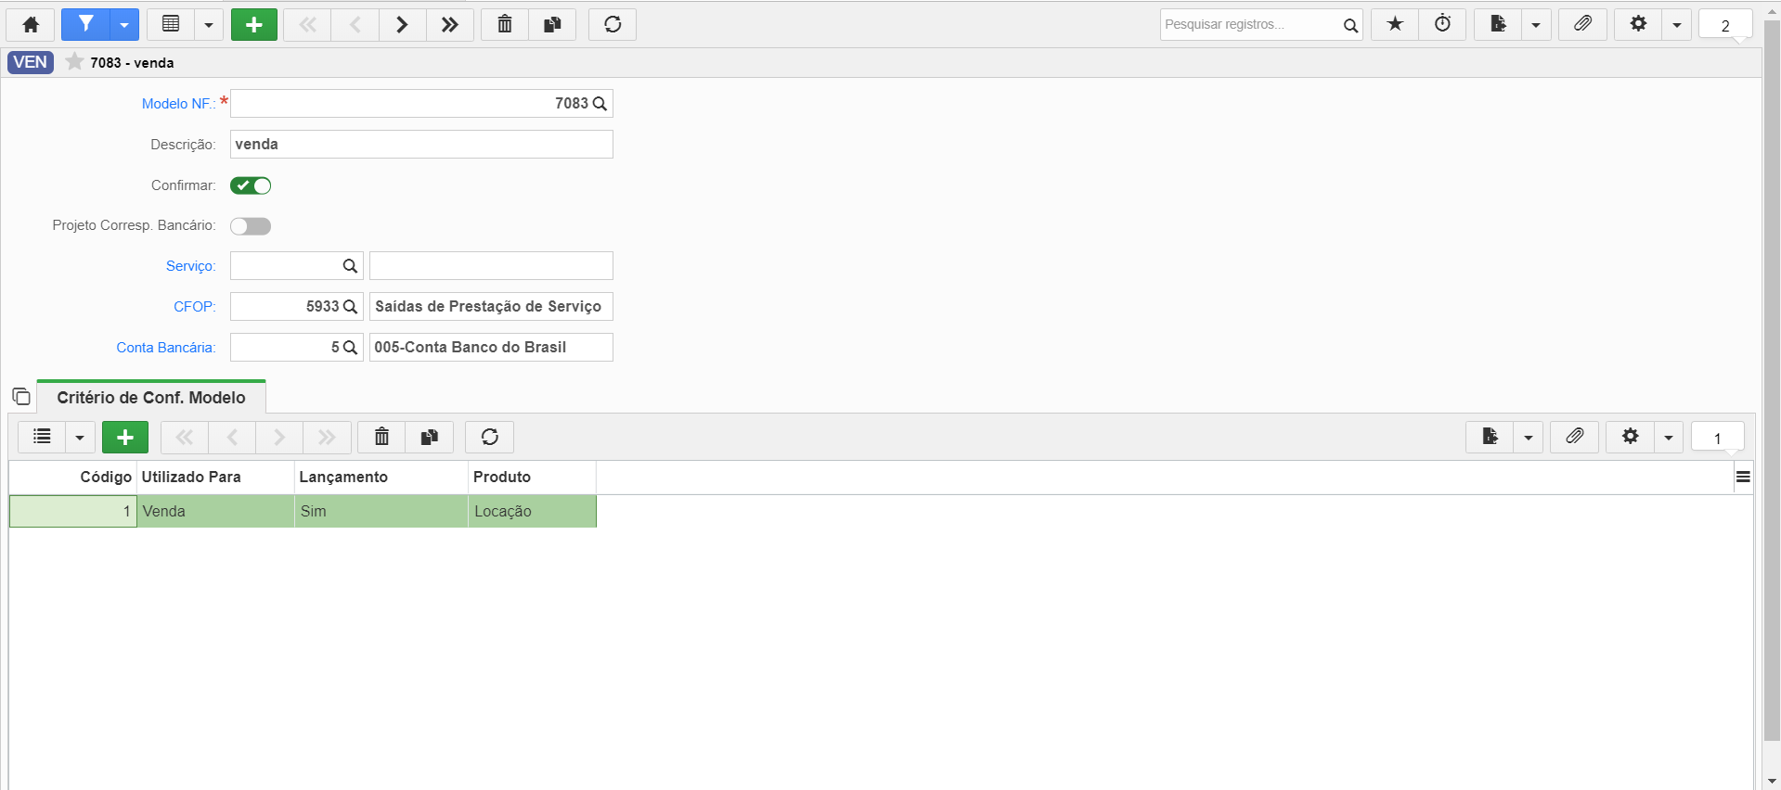Expand the filter dropdown arrow
The width and height of the screenshot is (1781, 790).
(123, 24)
